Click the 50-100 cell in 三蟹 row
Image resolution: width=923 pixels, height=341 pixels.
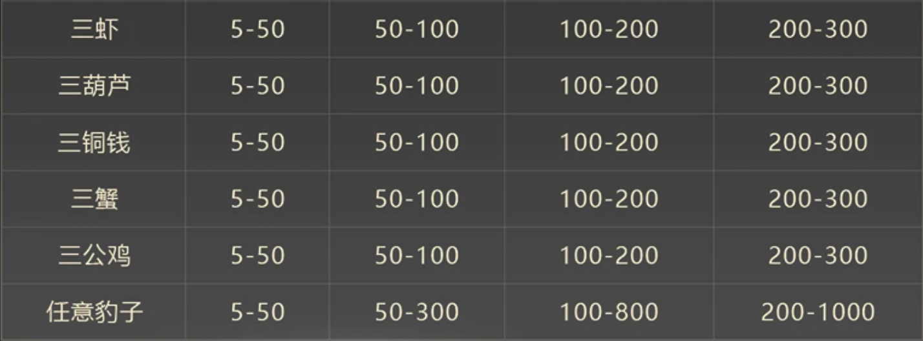pos(417,199)
